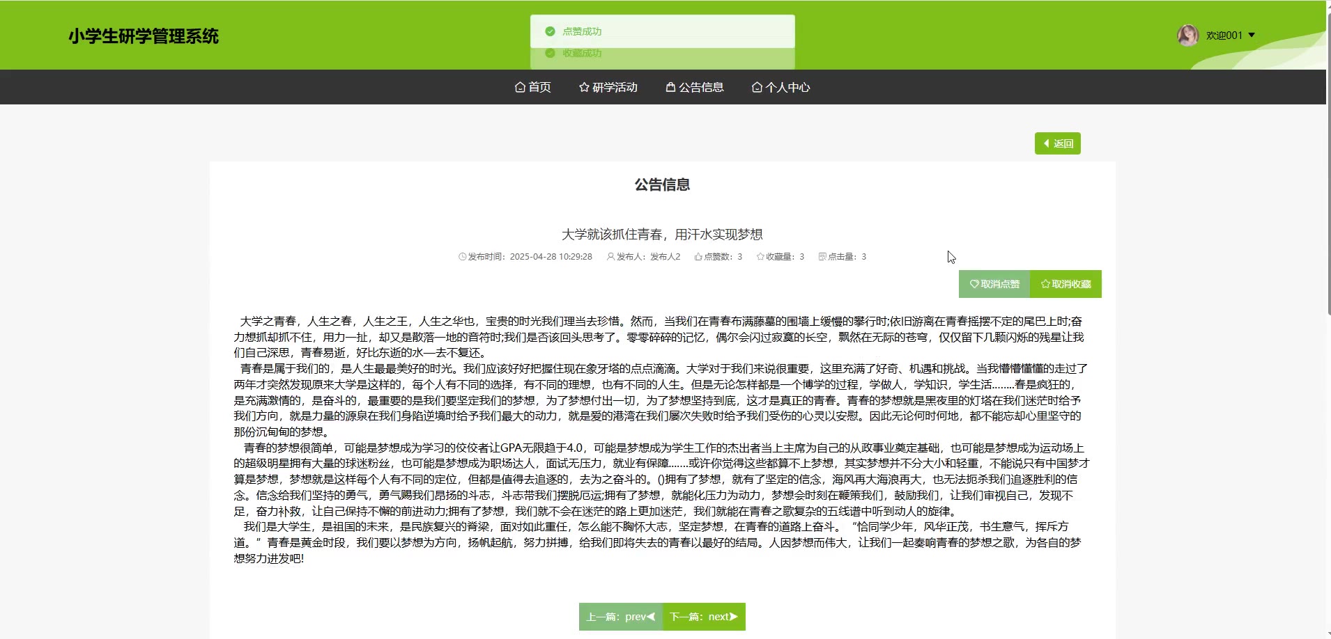Click the green check icon in 点赞成功 toast

[x=550, y=31]
